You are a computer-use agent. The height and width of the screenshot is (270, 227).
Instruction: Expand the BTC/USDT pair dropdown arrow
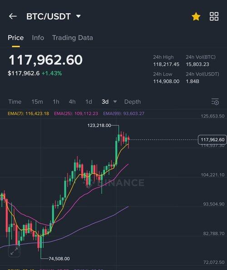coord(79,16)
